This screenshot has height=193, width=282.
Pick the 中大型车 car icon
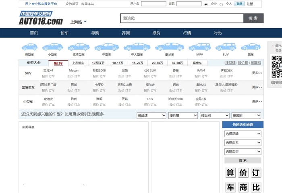(x=137, y=47)
